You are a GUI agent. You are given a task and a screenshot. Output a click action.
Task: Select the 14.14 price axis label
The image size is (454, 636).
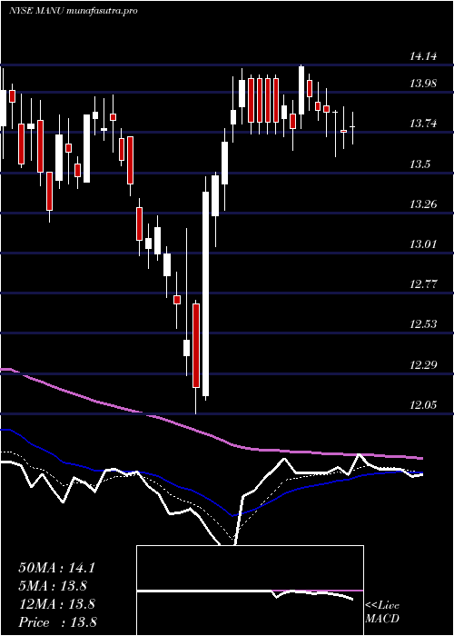coord(423,56)
